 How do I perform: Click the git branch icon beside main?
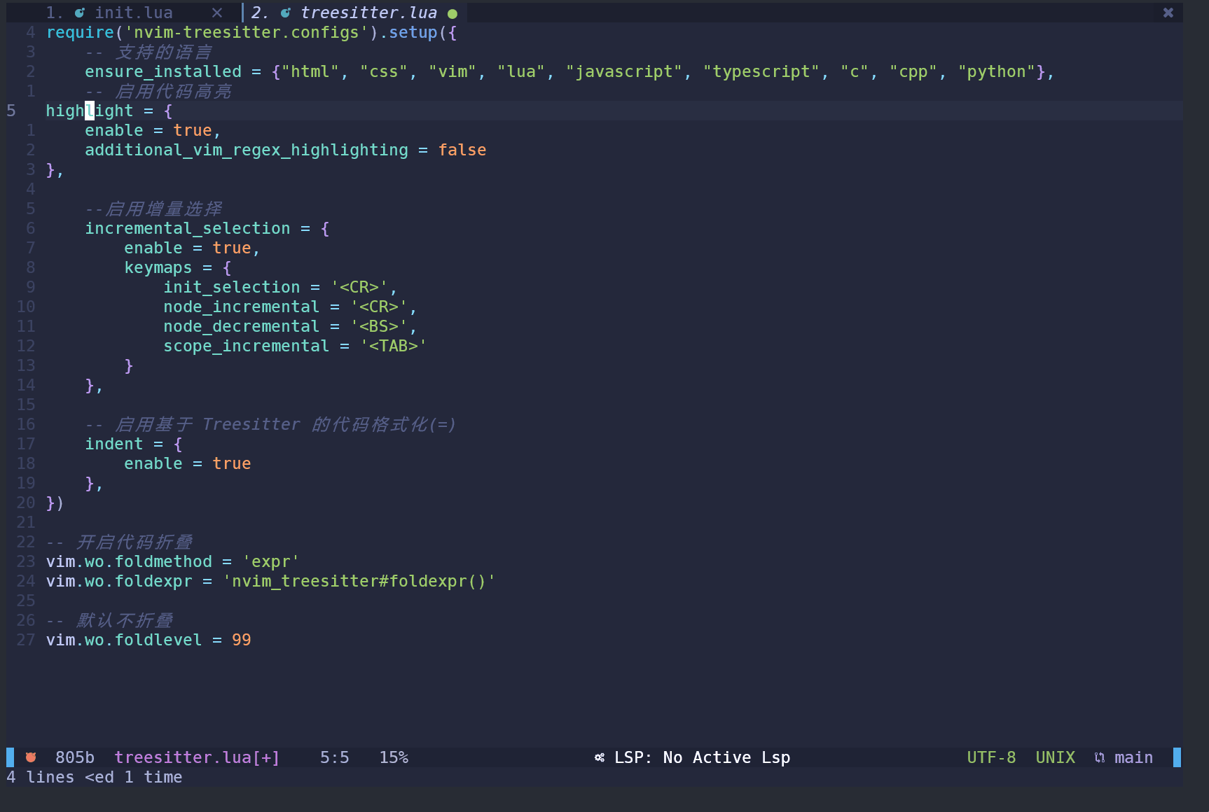tap(1100, 757)
